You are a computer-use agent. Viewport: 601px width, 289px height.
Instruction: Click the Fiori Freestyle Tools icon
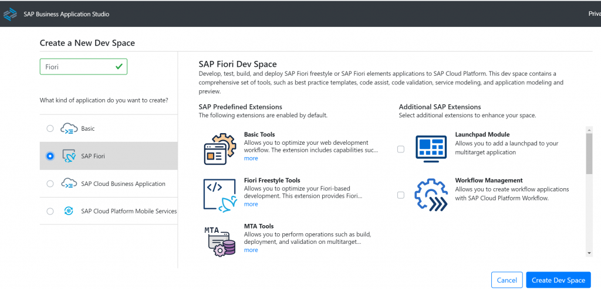point(220,195)
